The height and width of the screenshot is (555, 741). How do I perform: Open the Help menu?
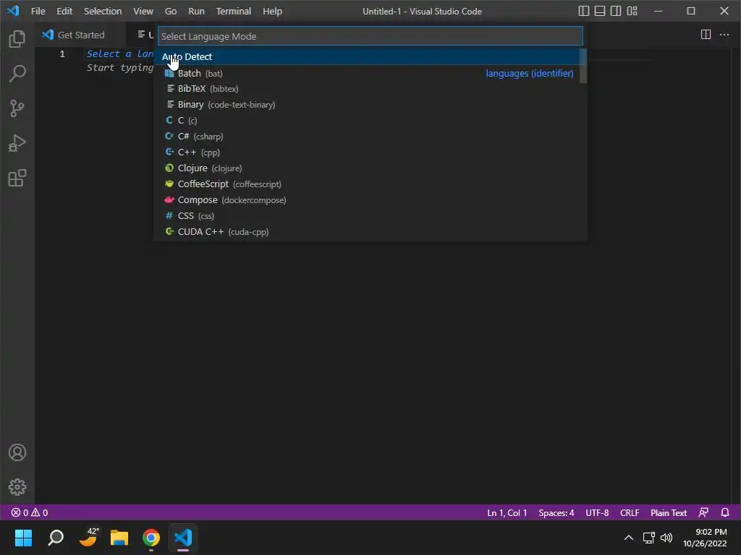coord(272,11)
